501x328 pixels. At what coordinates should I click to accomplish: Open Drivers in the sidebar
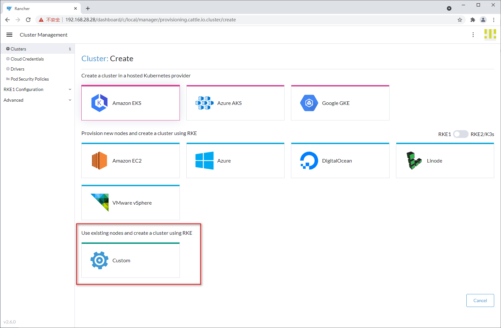point(37,69)
